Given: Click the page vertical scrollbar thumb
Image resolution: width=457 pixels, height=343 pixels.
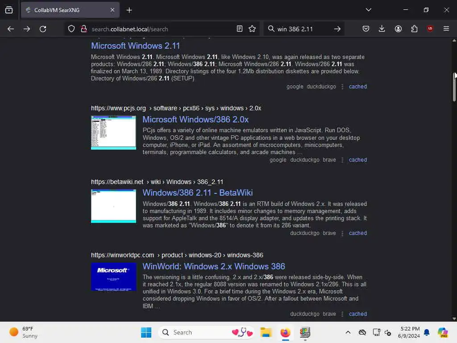Looking at the screenshot, I should 454,87.
